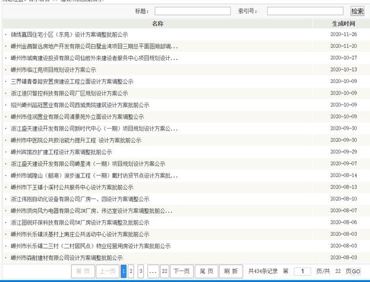Viewport: 370px width, 282px height.
Task: Jump to page 22 button in pagination
Action: [x=165, y=271]
